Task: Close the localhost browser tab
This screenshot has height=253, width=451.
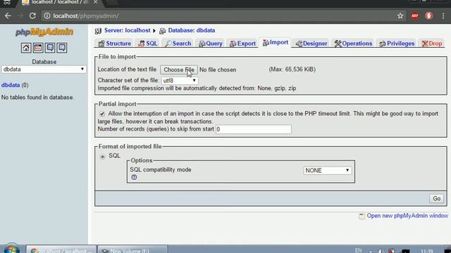Action: 96,2
